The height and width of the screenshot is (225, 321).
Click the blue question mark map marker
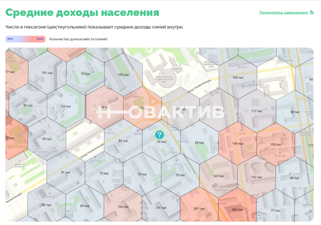[159, 135]
